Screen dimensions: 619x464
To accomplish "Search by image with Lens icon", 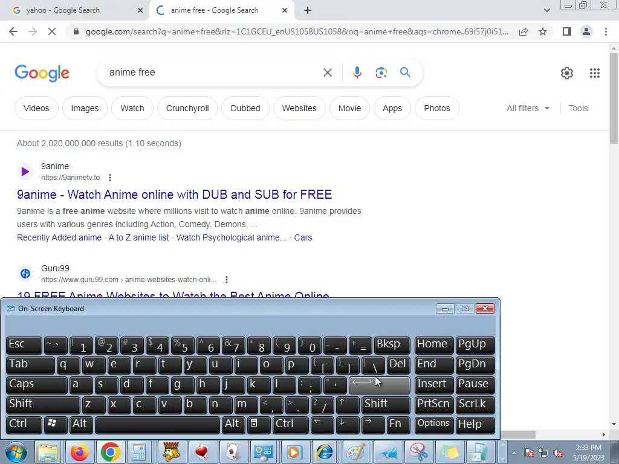I will click(x=381, y=72).
